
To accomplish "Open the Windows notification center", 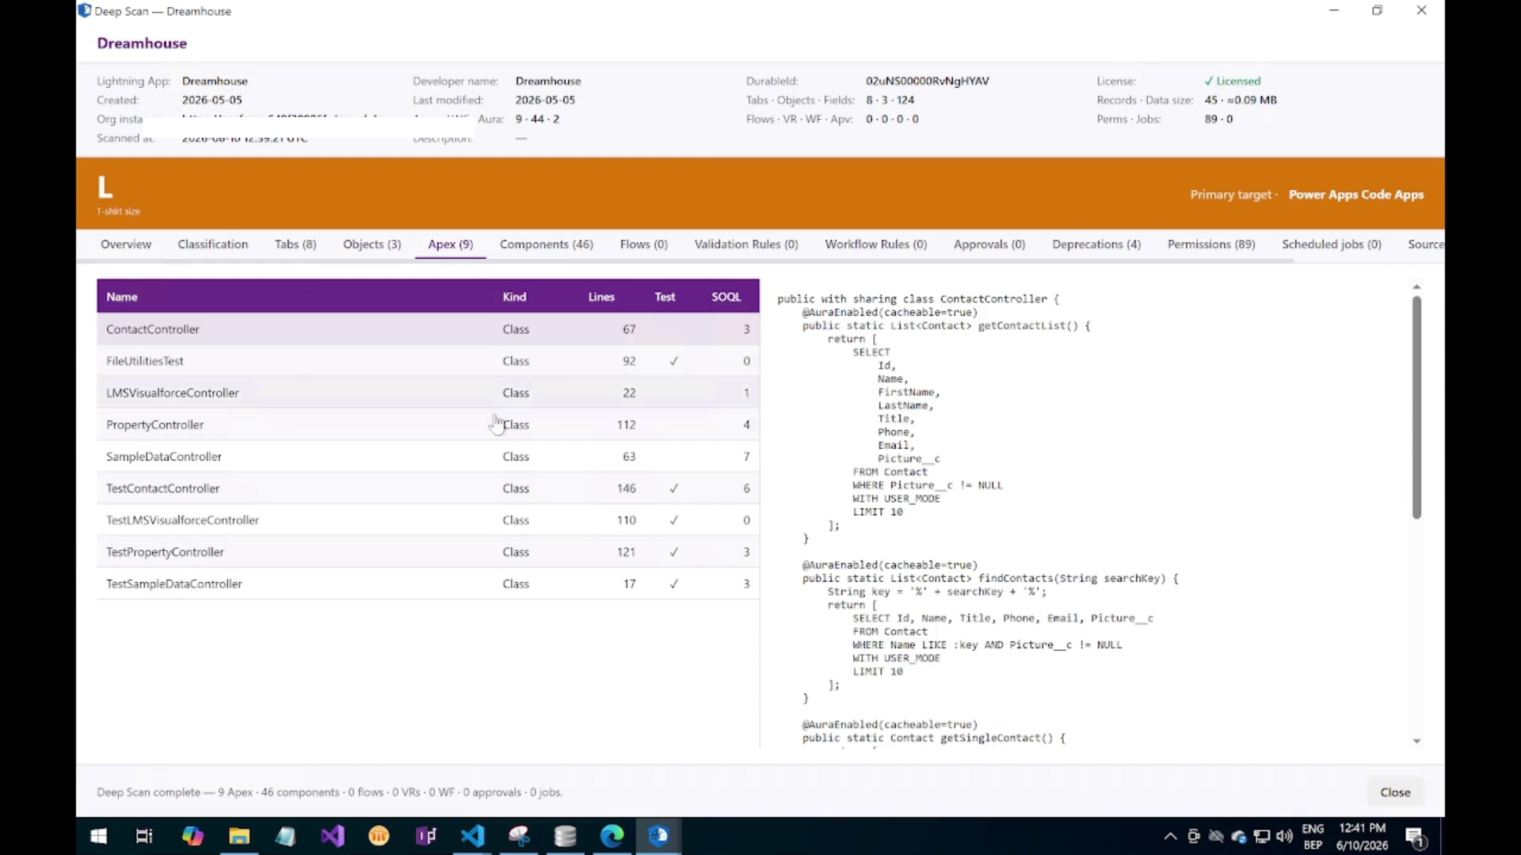I will point(1416,837).
